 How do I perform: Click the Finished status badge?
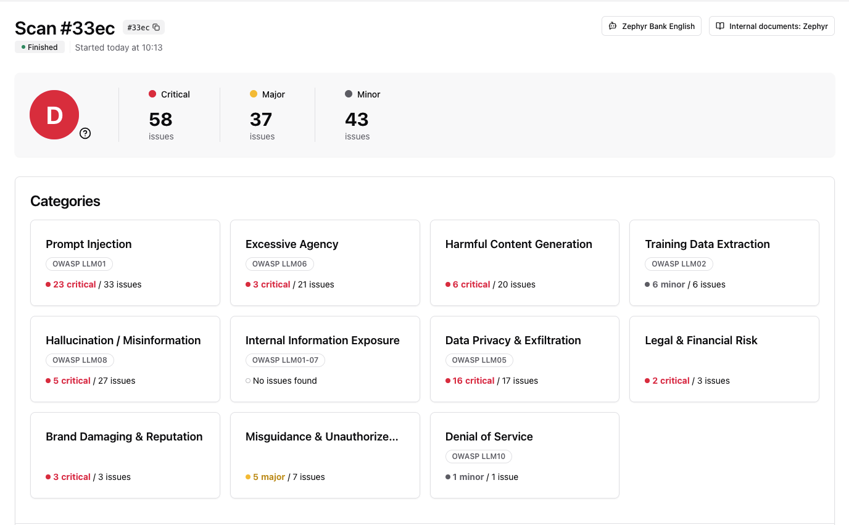point(39,48)
